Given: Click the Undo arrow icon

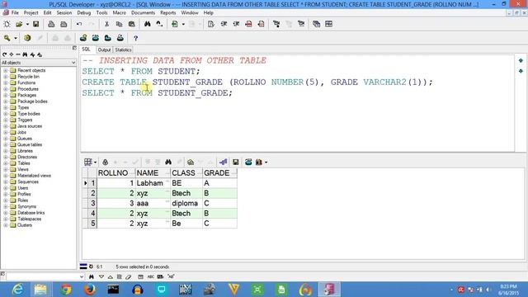Looking at the screenshot, I should (79, 24).
